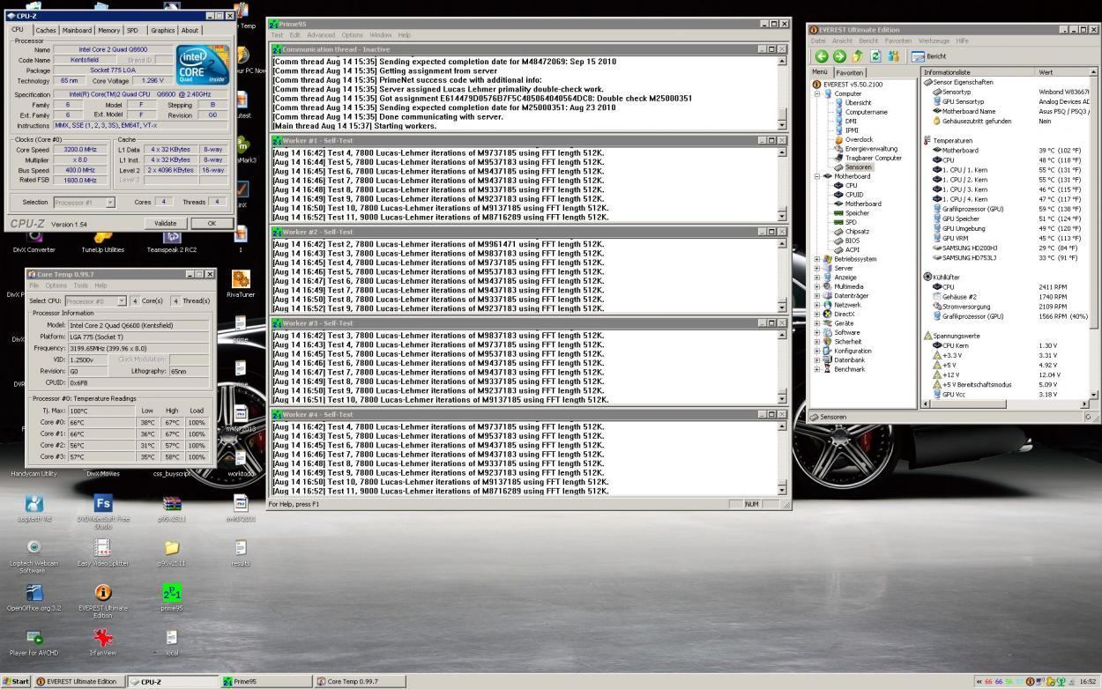The height and width of the screenshot is (689, 1102).
Task: Open OpenOffice.org 3.2 desktop icon
Action: pos(34,597)
